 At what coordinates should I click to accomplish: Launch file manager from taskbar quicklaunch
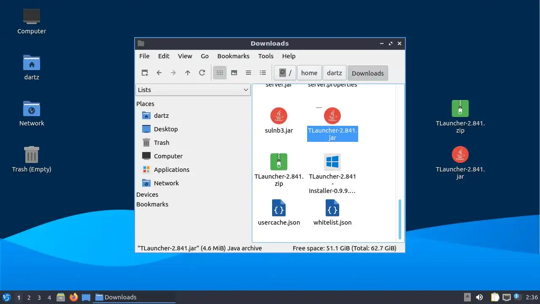coord(61,297)
